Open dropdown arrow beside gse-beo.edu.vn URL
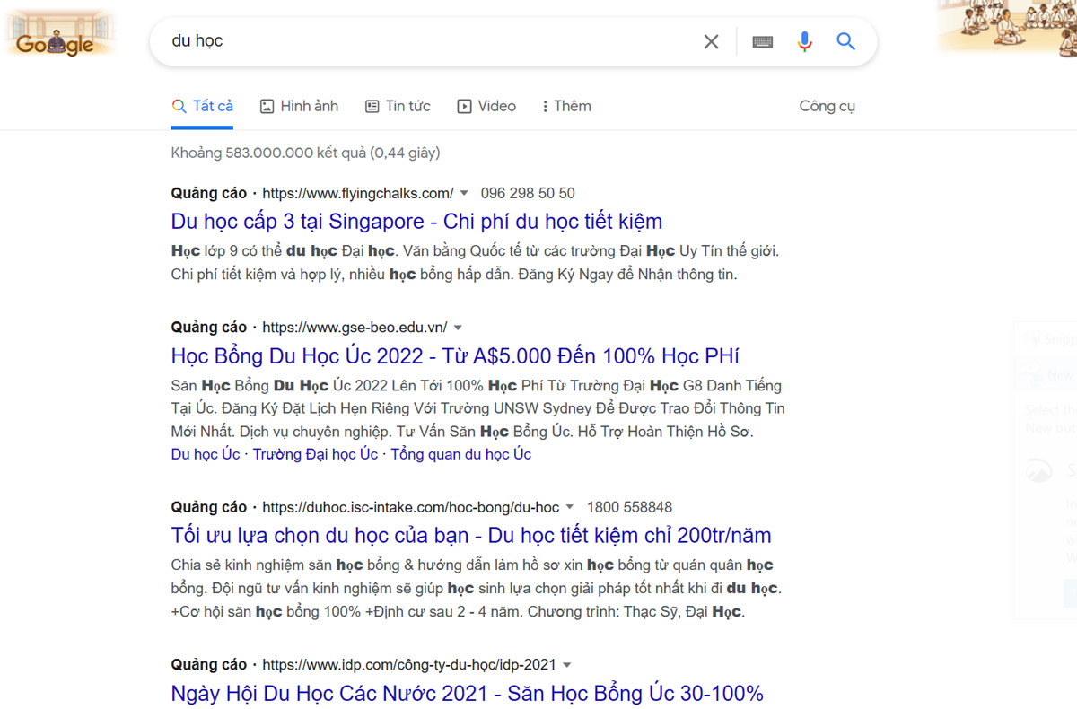The image size is (1077, 709). coord(458,328)
